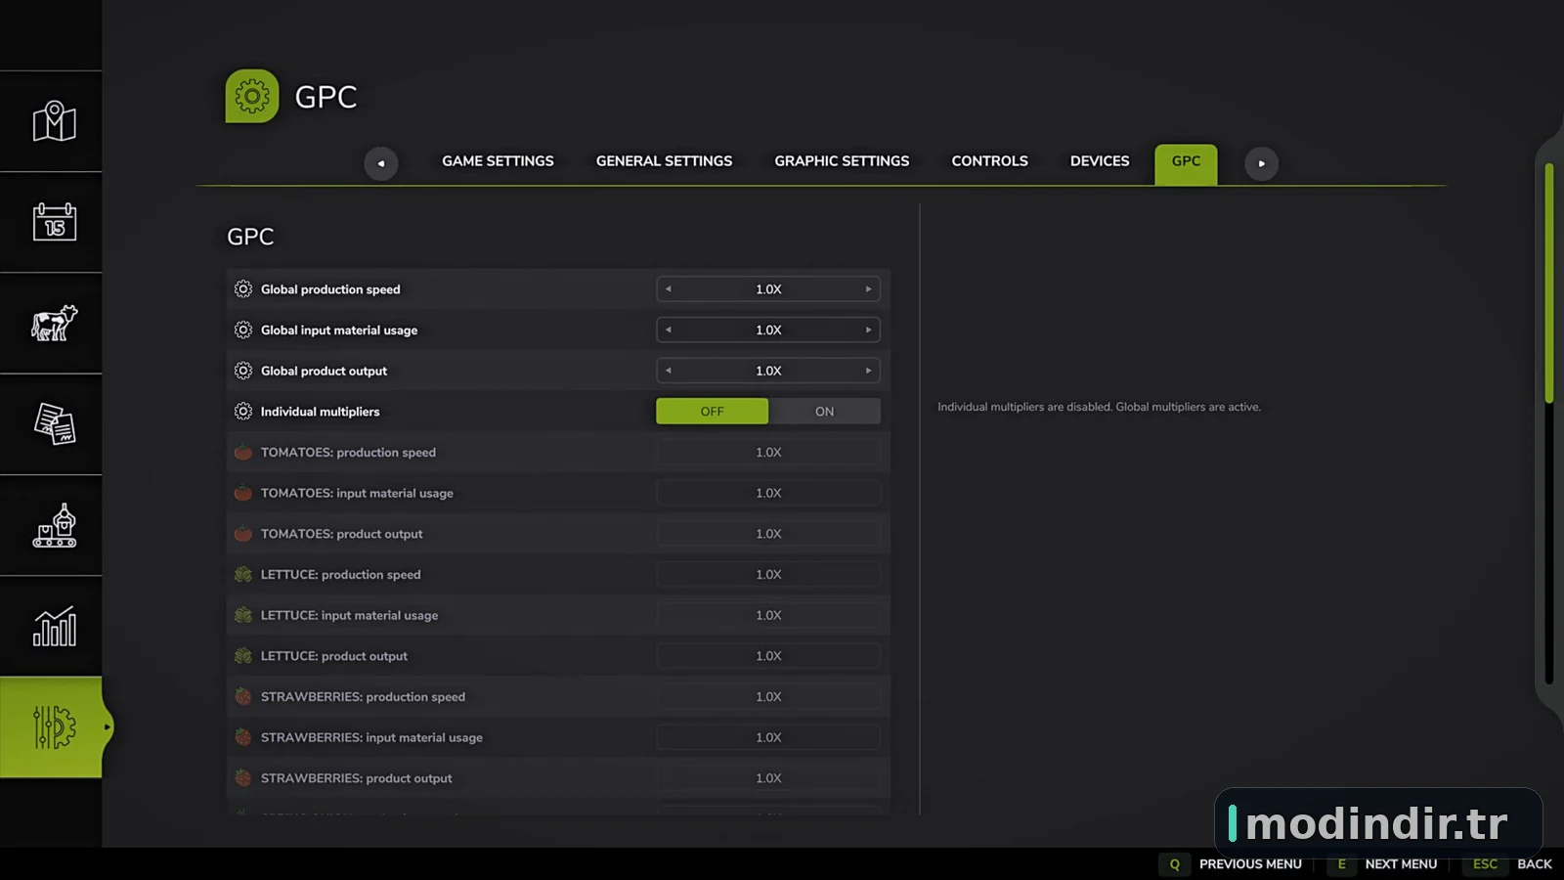This screenshot has width=1564, height=880.
Task: Set Individual multipliers to ON
Action: point(824,412)
